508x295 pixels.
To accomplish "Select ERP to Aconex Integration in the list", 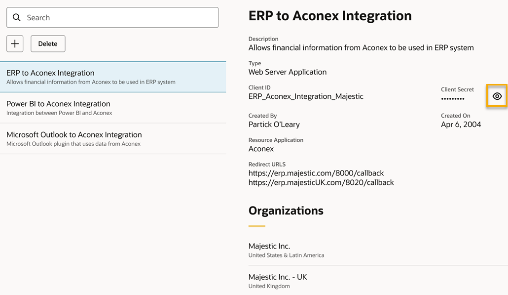I will (x=113, y=77).
